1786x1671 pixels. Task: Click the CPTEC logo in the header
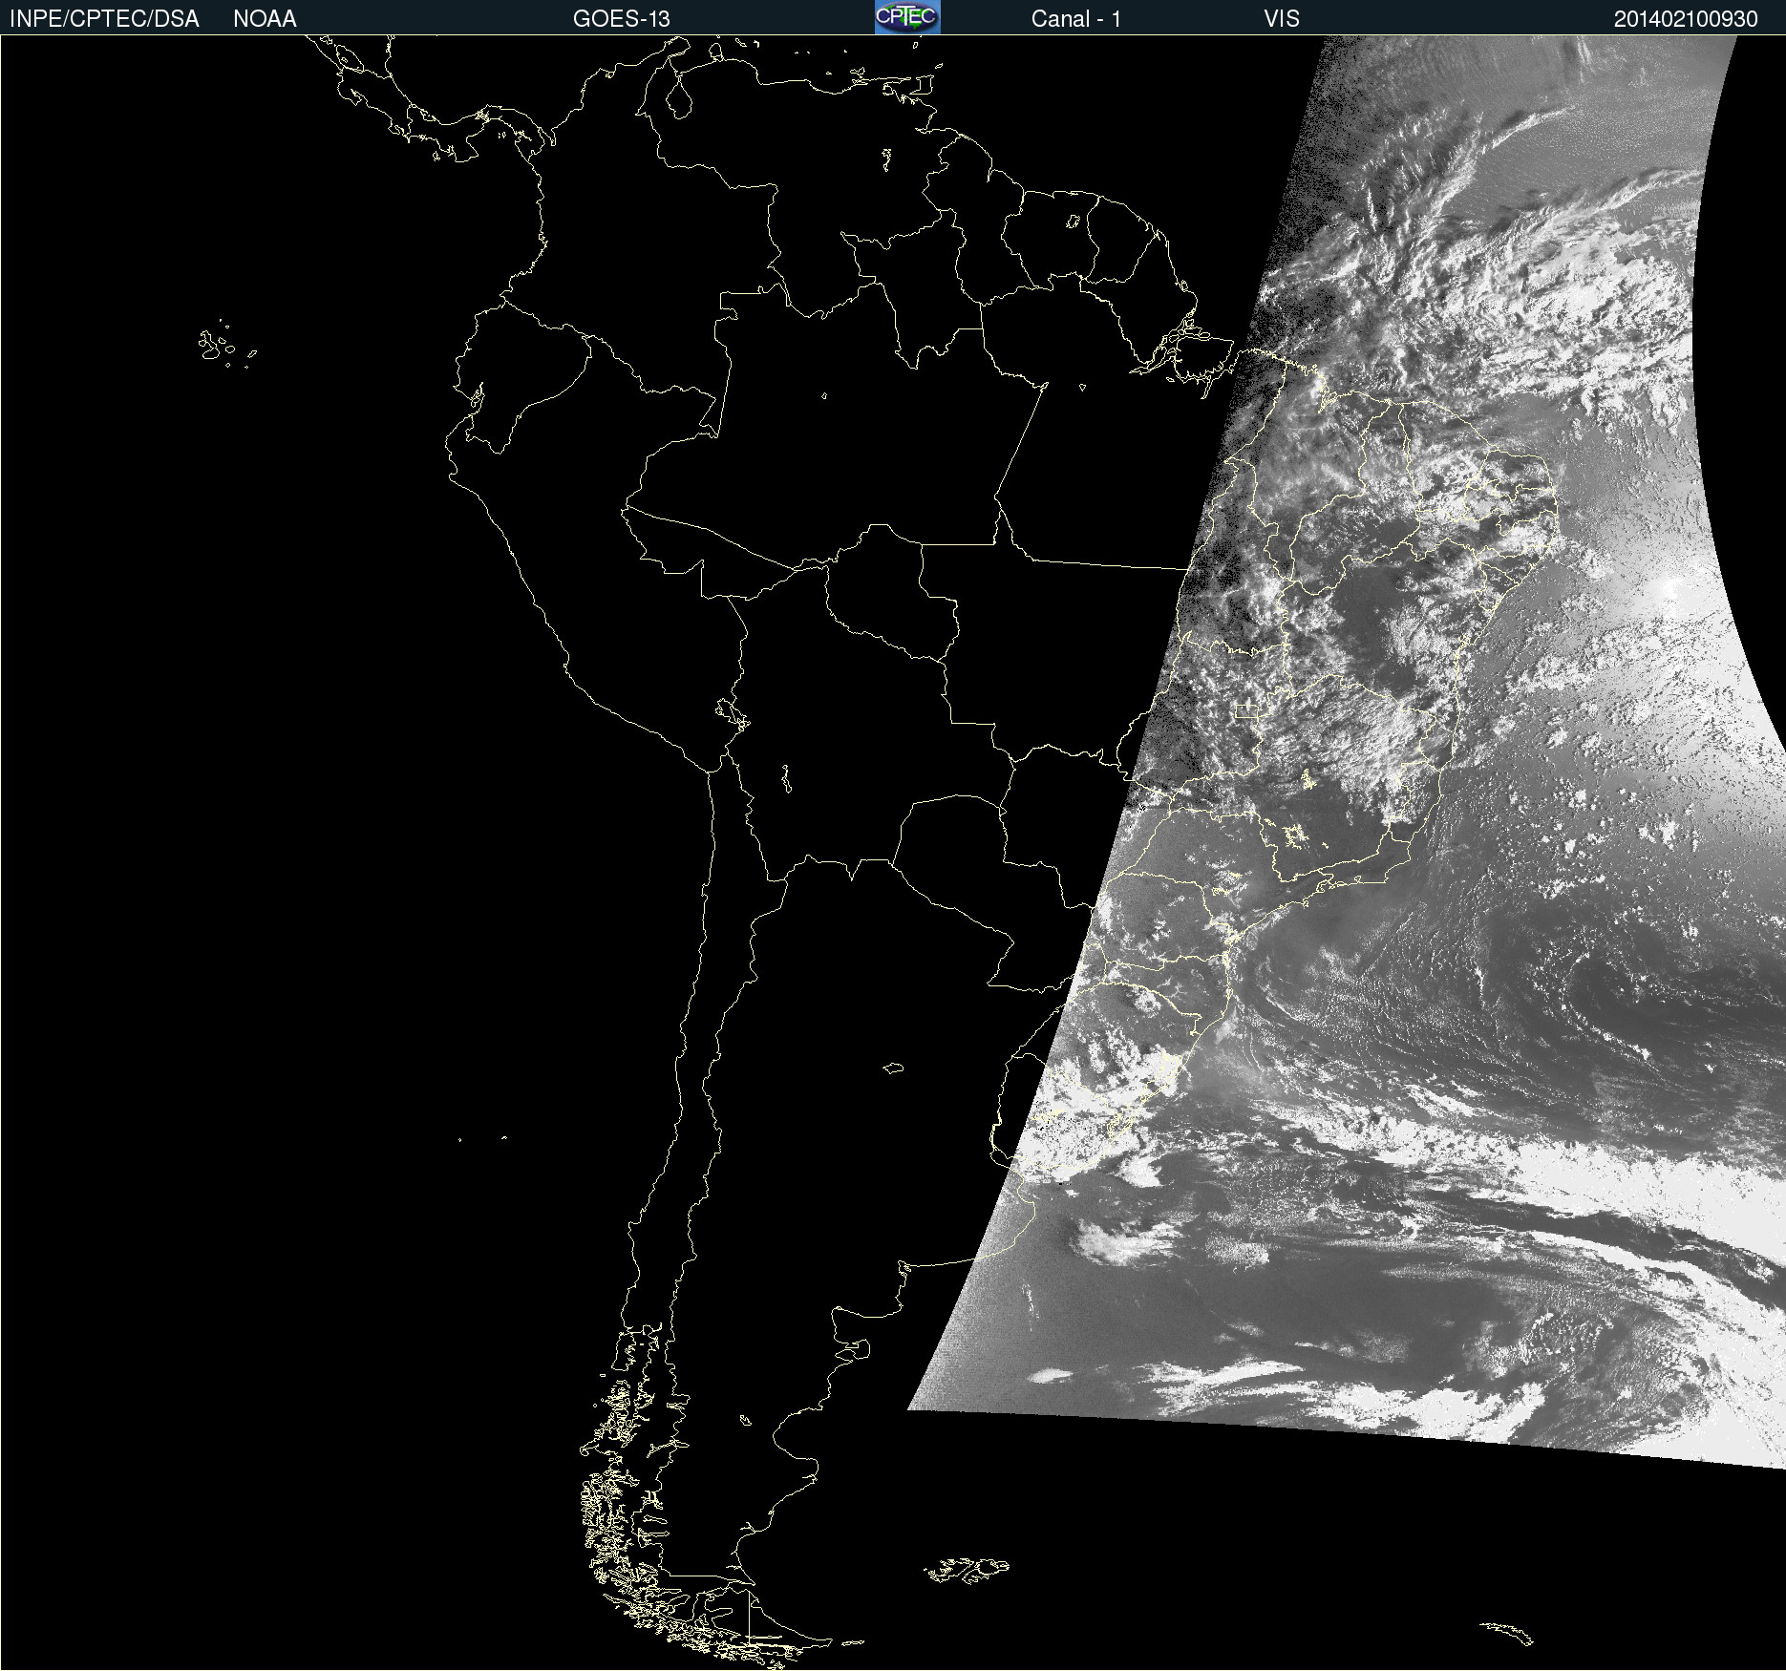point(907,17)
